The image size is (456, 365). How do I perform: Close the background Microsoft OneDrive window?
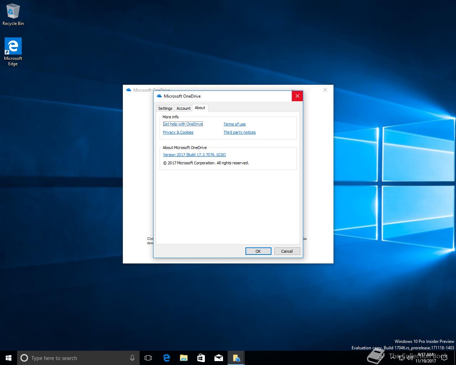[325, 90]
